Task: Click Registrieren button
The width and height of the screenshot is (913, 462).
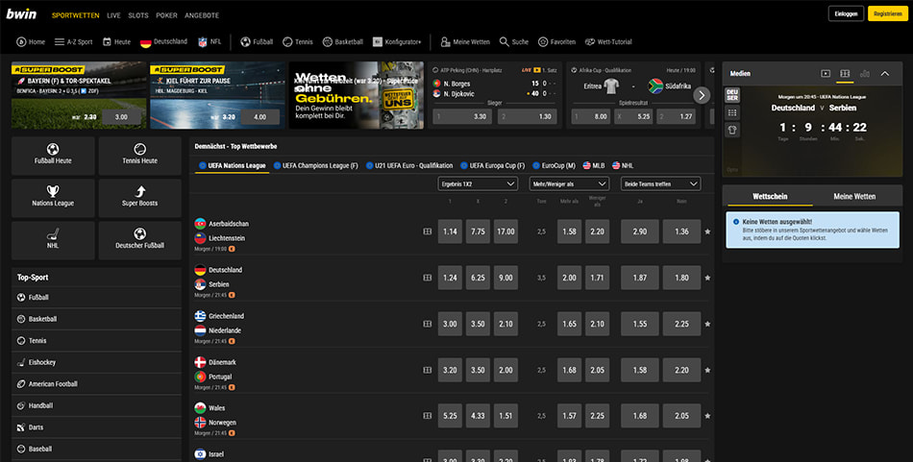Action: pyautogui.click(x=887, y=14)
